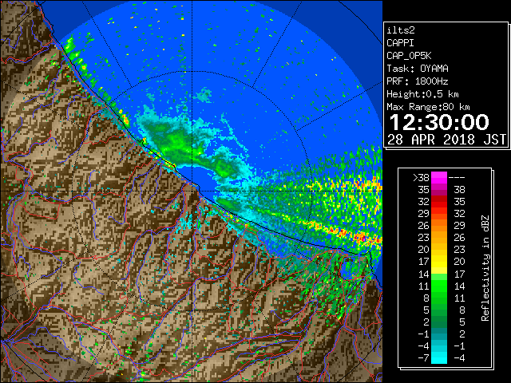This screenshot has width=511, height=383.
Task: Click the 'Max Range:80 km' line
Action: [x=428, y=107]
